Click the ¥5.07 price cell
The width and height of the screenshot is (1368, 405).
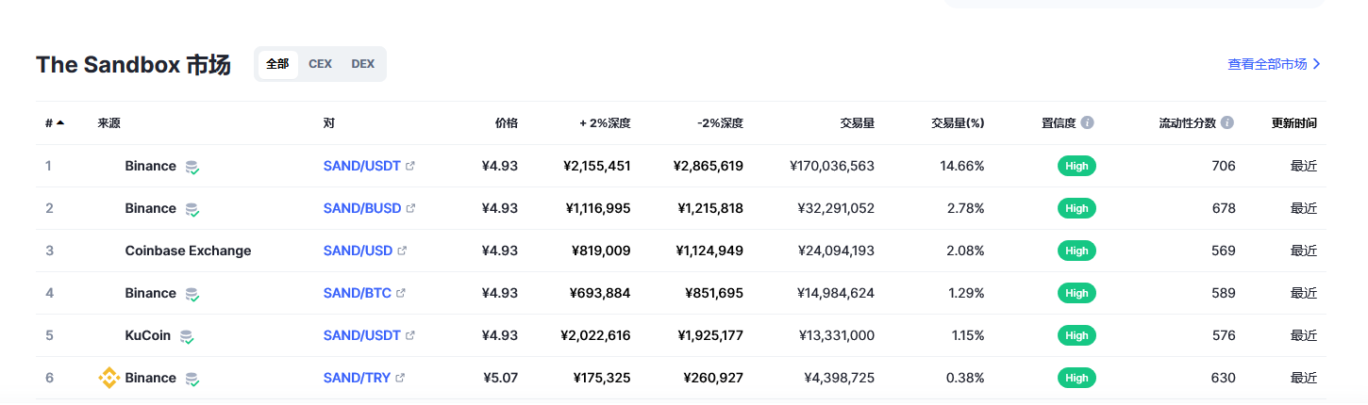point(500,378)
